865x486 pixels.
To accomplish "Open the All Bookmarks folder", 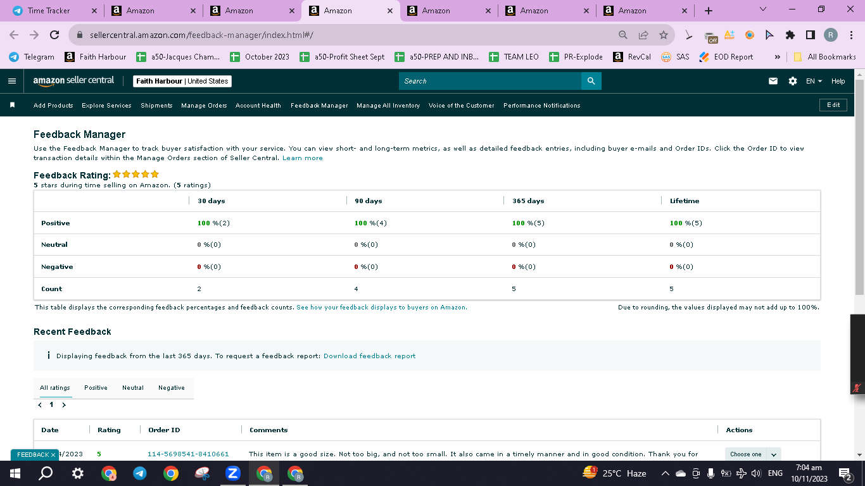I will point(824,57).
